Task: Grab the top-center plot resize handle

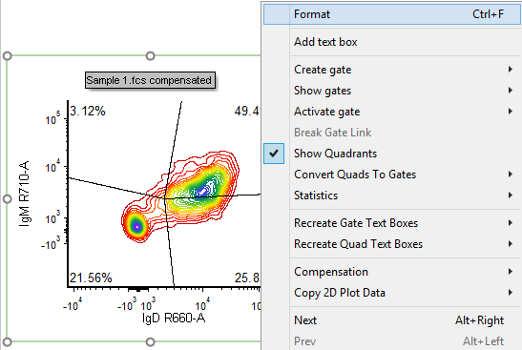Action: point(151,55)
